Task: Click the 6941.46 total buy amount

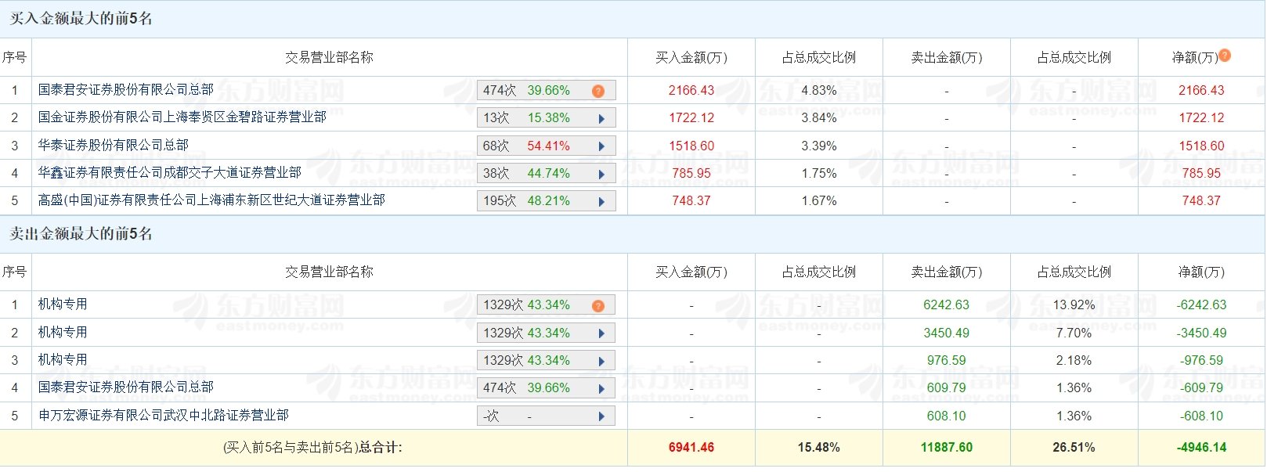Action: click(x=691, y=448)
